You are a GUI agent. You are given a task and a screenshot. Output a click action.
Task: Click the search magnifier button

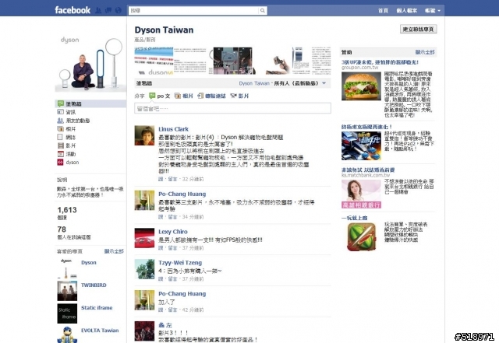(263, 10)
